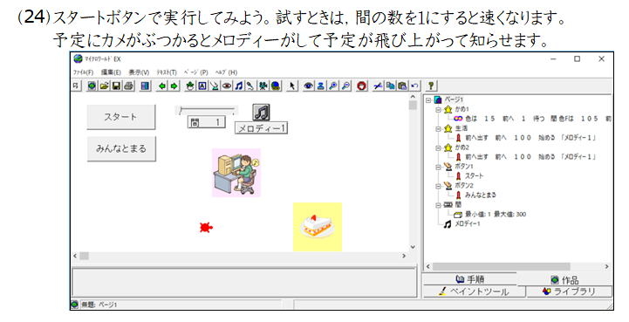Click the 間 slider track

(207, 110)
